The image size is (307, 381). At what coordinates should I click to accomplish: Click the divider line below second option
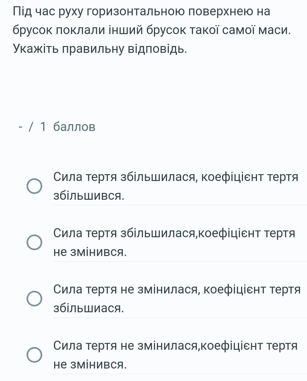point(180,261)
